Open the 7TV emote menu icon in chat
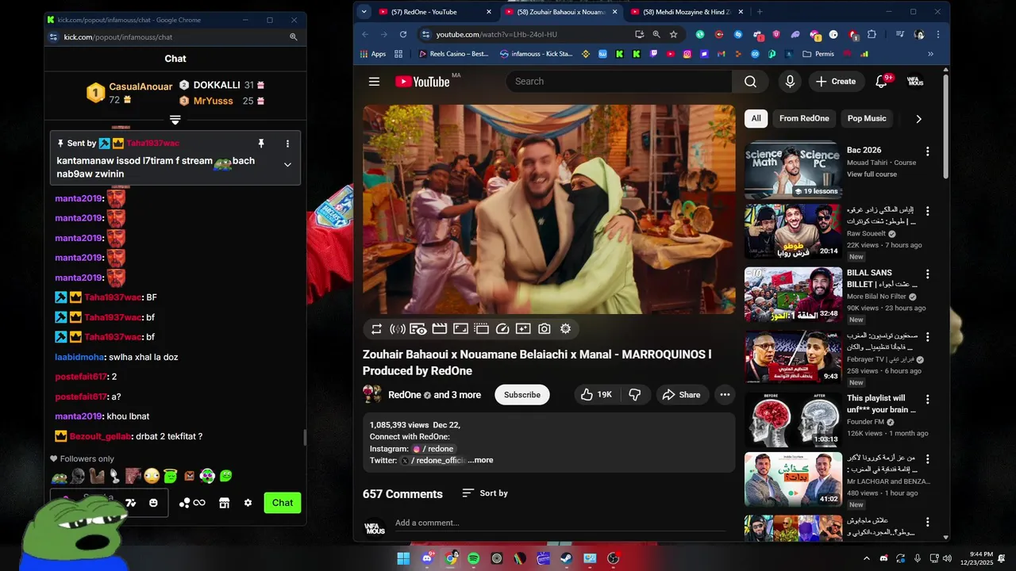 (x=131, y=503)
